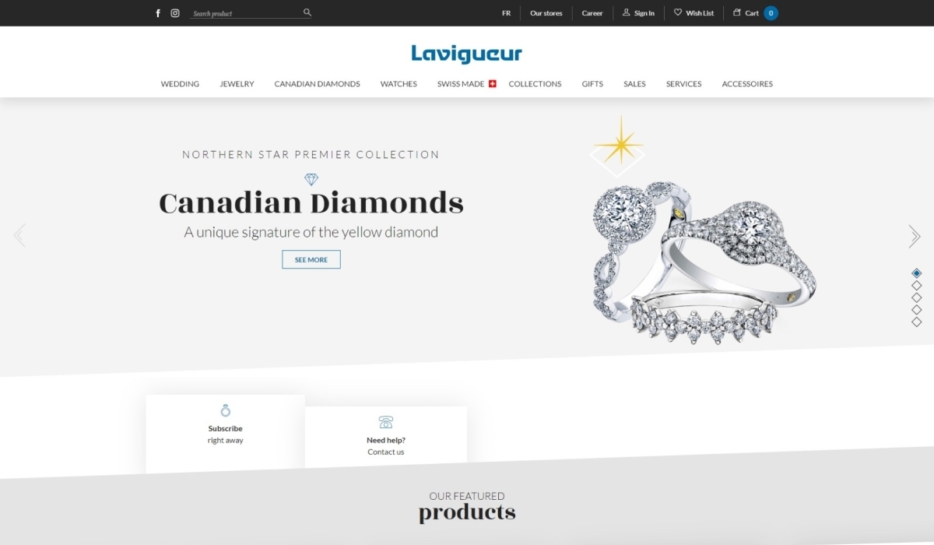Click the telephone icon above Need help
Image resolution: width=934 pixels, height=545 pixels.
(386, 423)
